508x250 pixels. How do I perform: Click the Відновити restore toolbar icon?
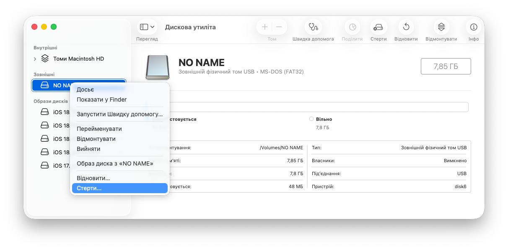[406, 27]
